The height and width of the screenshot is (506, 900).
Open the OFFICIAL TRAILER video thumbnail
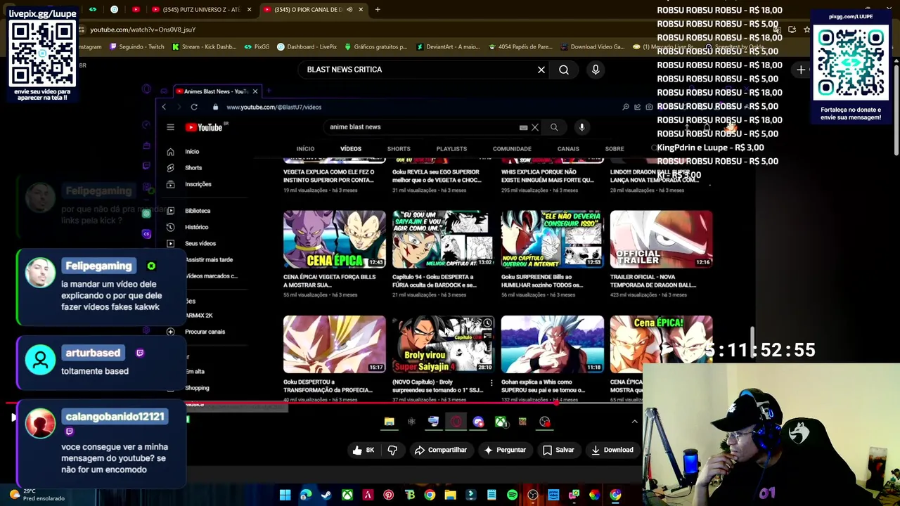(x=662, y=240)
